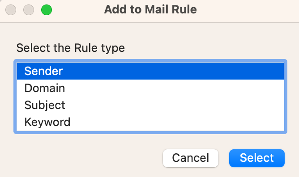
Task: Click the green zoom window button
Action: point(47,10)
